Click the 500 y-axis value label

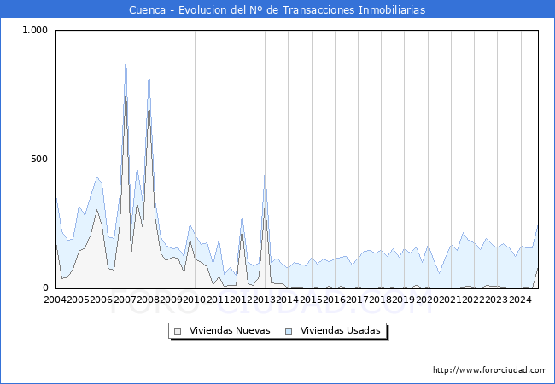(40, 160)
